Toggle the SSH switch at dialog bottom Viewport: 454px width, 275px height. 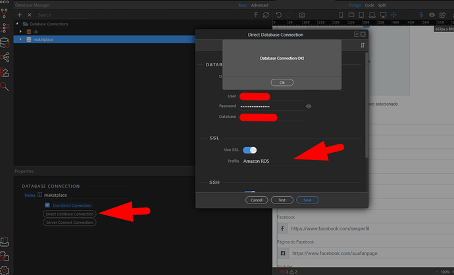pyautogui.click(x=249, y=193)
